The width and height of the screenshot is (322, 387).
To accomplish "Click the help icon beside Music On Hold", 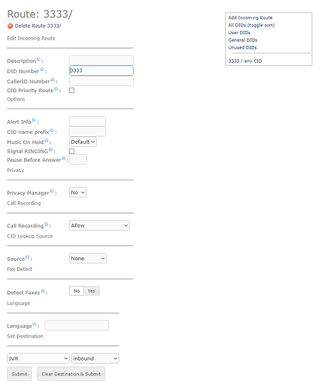I will pos(46,141).
